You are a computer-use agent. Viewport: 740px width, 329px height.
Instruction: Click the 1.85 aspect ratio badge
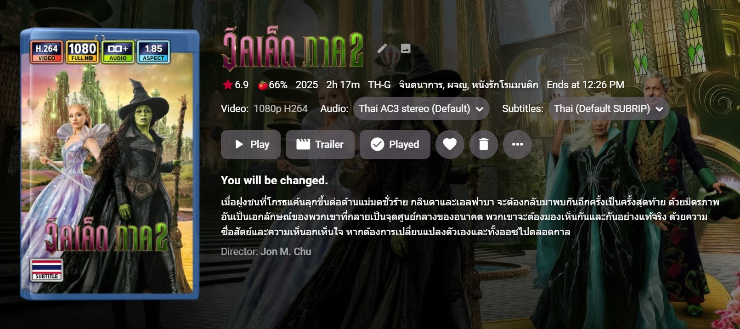[x=153, y=52]
